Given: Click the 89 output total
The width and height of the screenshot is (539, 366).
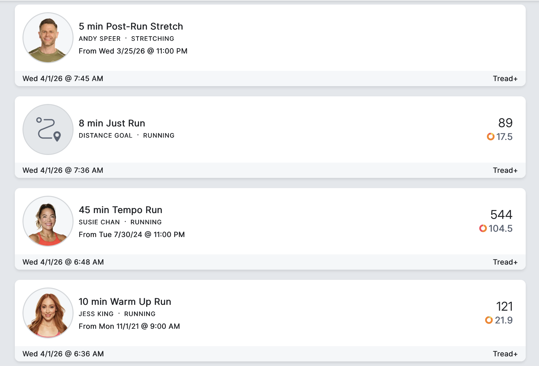Looking at the screenshot, I should click(x=505, y=123).
